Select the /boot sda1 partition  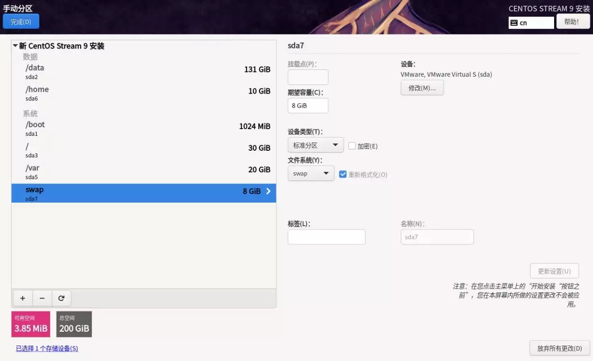[144, 128]
